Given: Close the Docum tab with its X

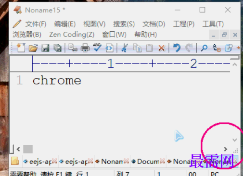Looking at the screenshot, I should (x=162, y=161).
